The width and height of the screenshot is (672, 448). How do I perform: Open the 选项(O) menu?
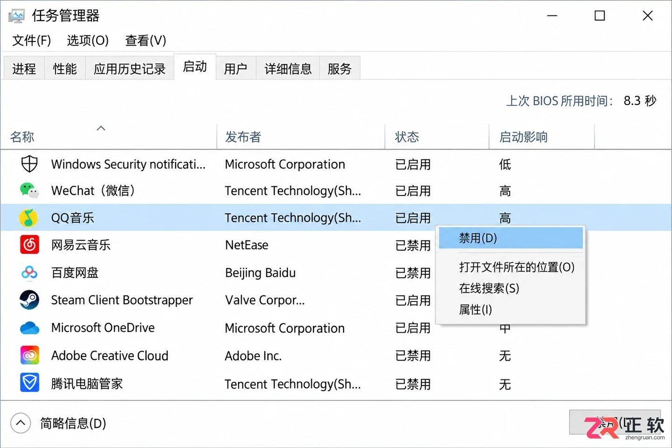tap(88, 41)
